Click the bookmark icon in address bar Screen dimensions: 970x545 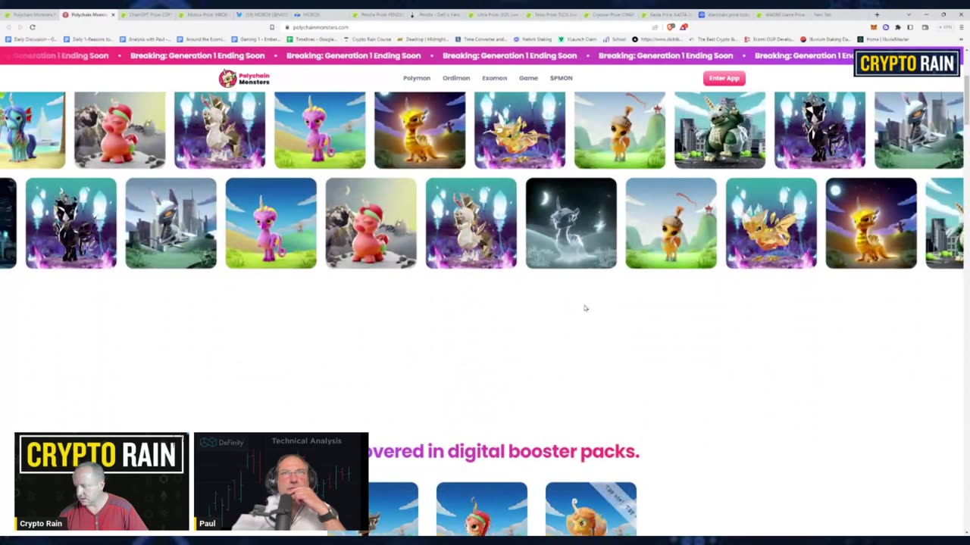[x=272, y=27]
